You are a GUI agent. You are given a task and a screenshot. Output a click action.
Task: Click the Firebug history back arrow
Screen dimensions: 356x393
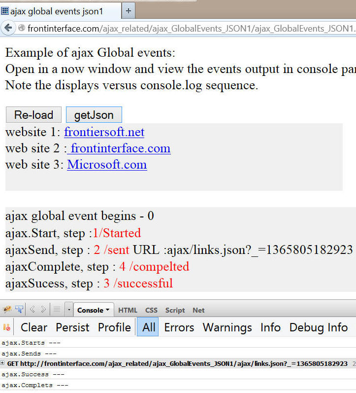32,310
